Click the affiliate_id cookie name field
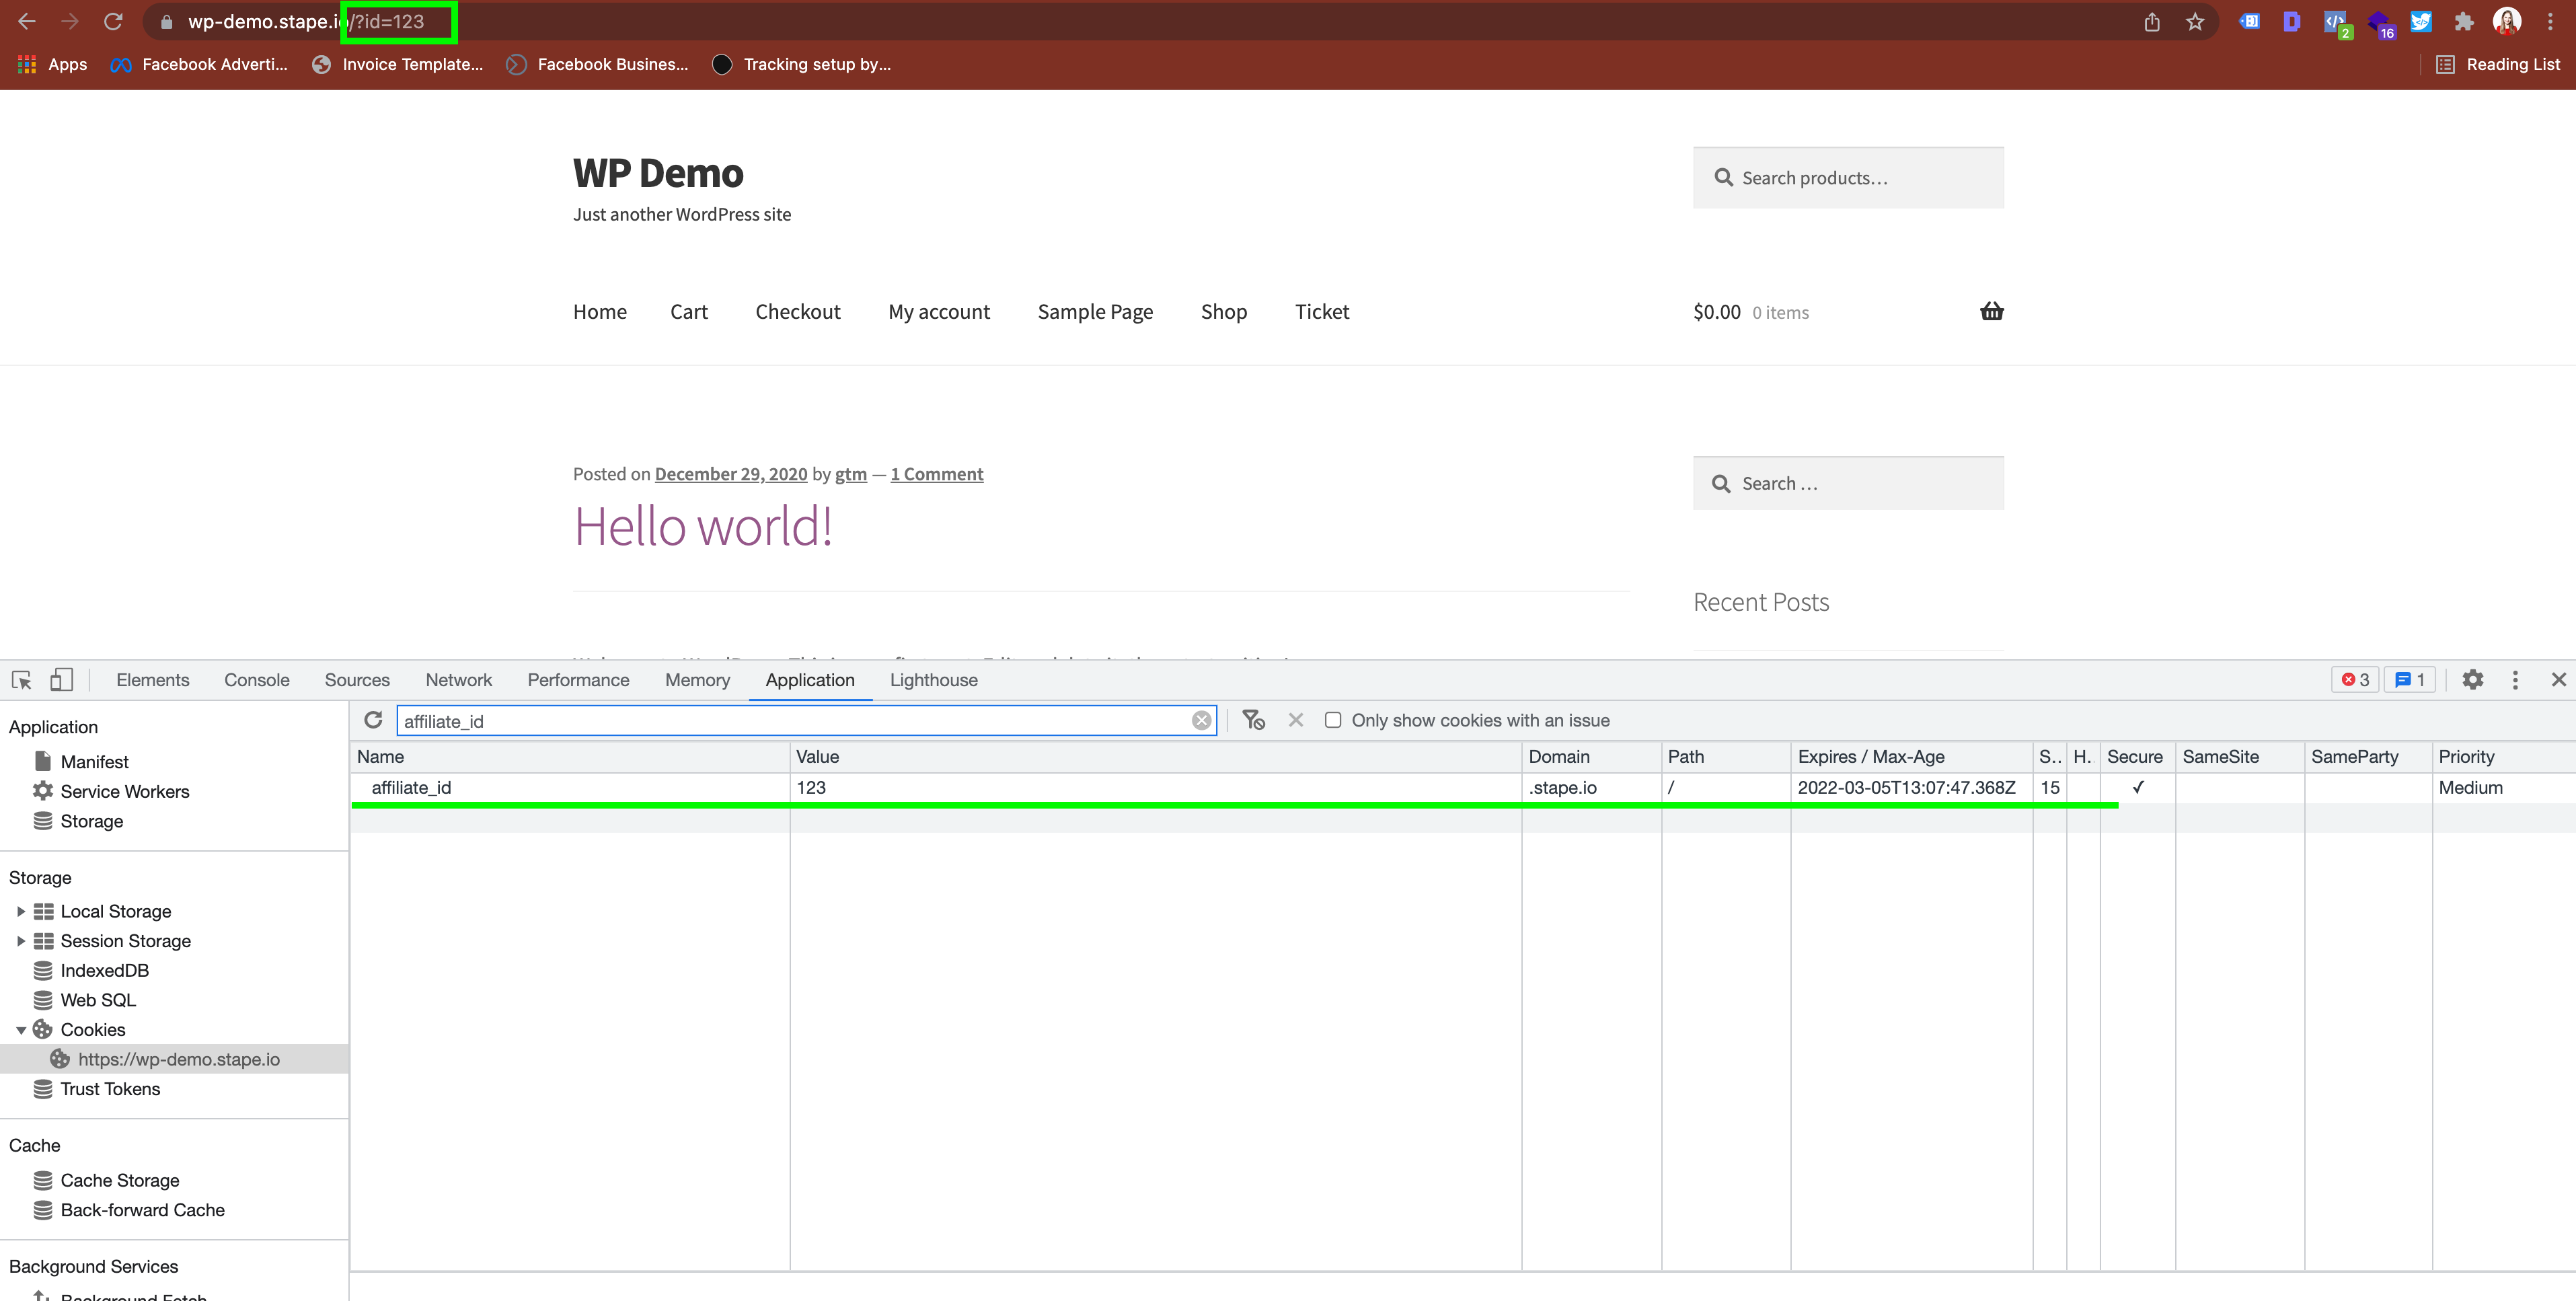This screenshot has height=1301, width=2576. tap(413, 786)
